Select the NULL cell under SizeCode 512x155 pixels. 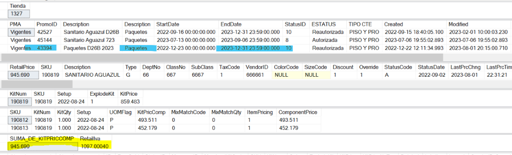pyautogui.click(x=316, y=75)
